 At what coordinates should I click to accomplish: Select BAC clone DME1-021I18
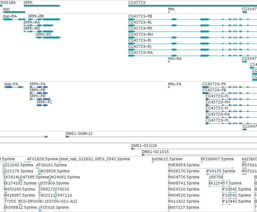coord(144,146)
